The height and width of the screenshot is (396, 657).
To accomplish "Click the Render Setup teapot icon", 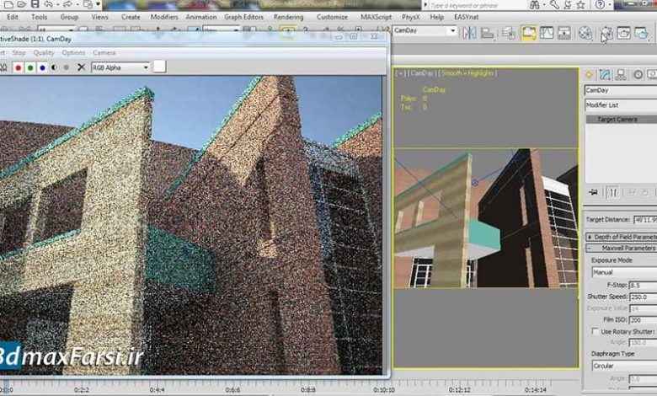I will pos(605,33).
